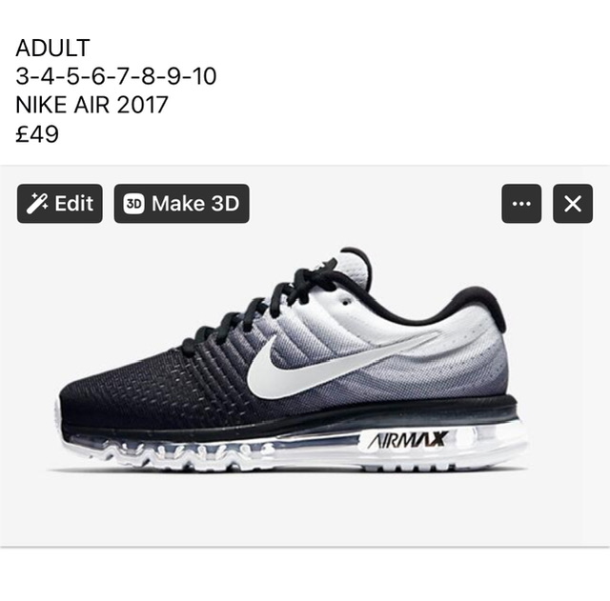610x601 pixels.
Task: Click the magic wand icon on Edit
Action: [x=37, y=203]
